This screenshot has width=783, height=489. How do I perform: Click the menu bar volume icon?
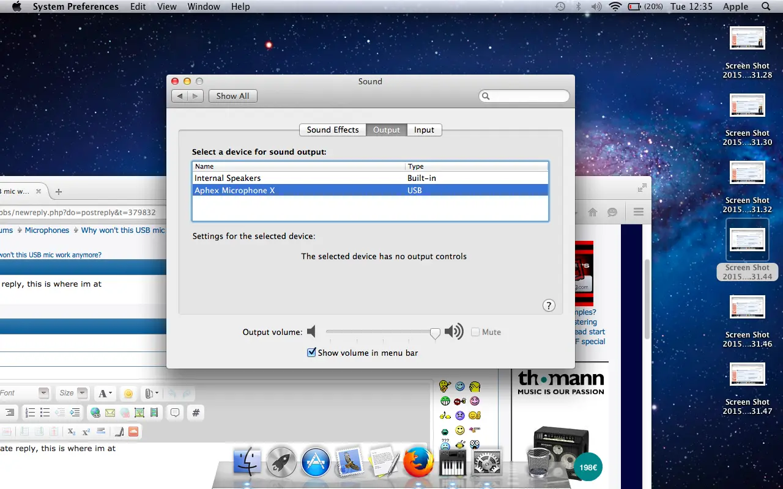(x=596, y=7)
